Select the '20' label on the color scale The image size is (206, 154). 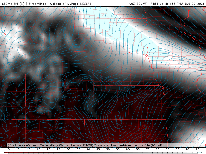48,149
